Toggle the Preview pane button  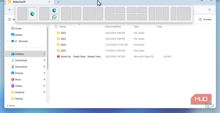point(205,20)
